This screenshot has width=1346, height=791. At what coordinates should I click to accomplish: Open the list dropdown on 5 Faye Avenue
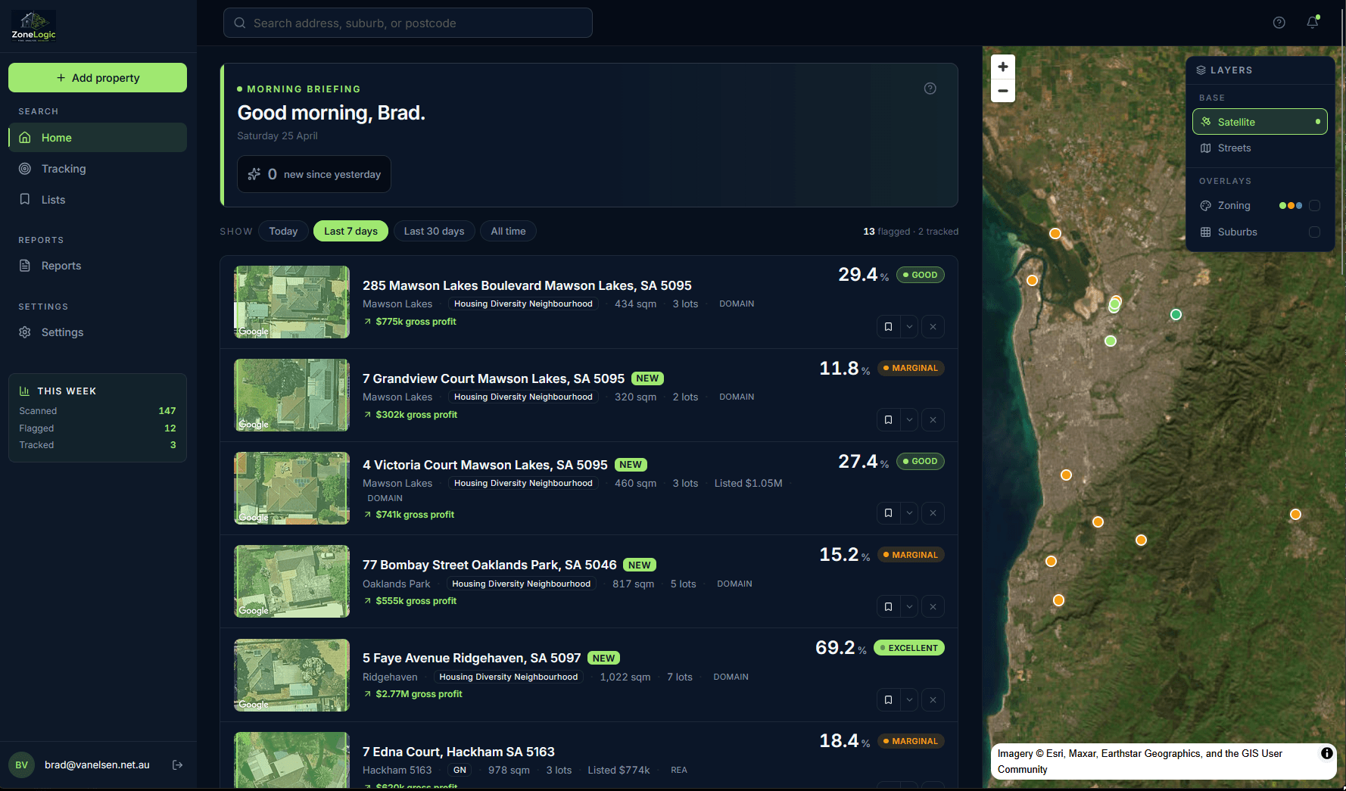coord(909,699)
